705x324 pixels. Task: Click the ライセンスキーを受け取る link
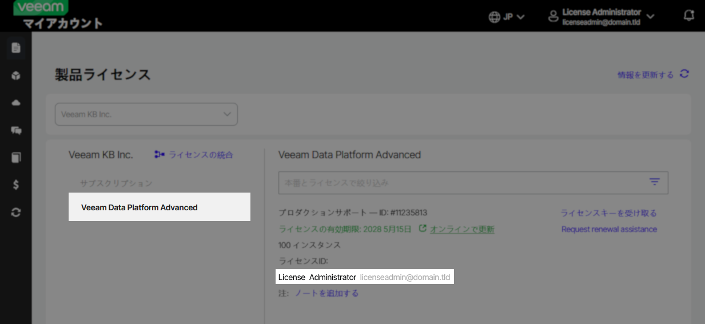point(608,213)
